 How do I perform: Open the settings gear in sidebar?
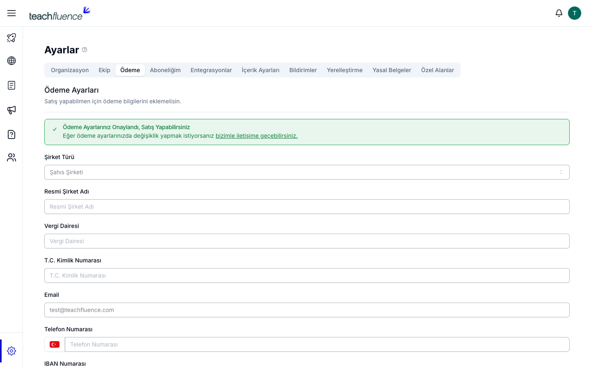tap(11, 351)
